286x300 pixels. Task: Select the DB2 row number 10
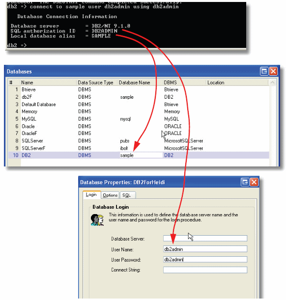[x=139, y=155]
